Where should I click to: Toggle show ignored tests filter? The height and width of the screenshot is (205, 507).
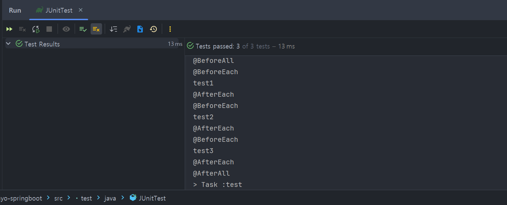[x=96, y=29]
